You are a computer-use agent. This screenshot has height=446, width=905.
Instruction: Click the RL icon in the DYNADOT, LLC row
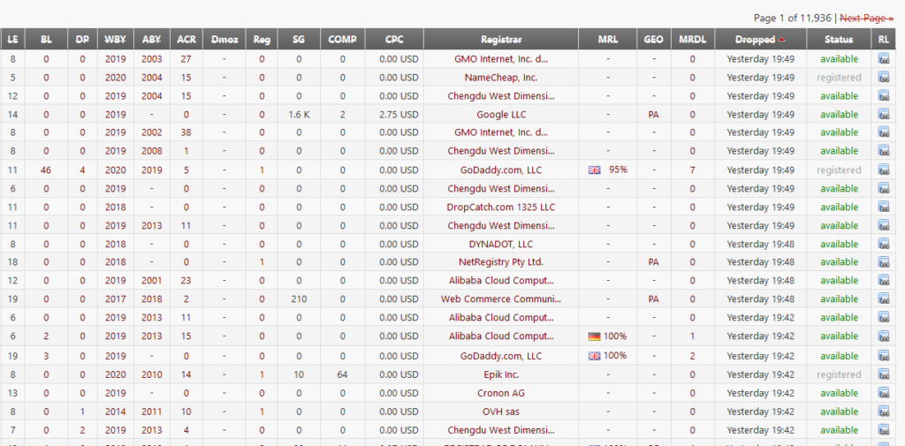click(884, 245)
